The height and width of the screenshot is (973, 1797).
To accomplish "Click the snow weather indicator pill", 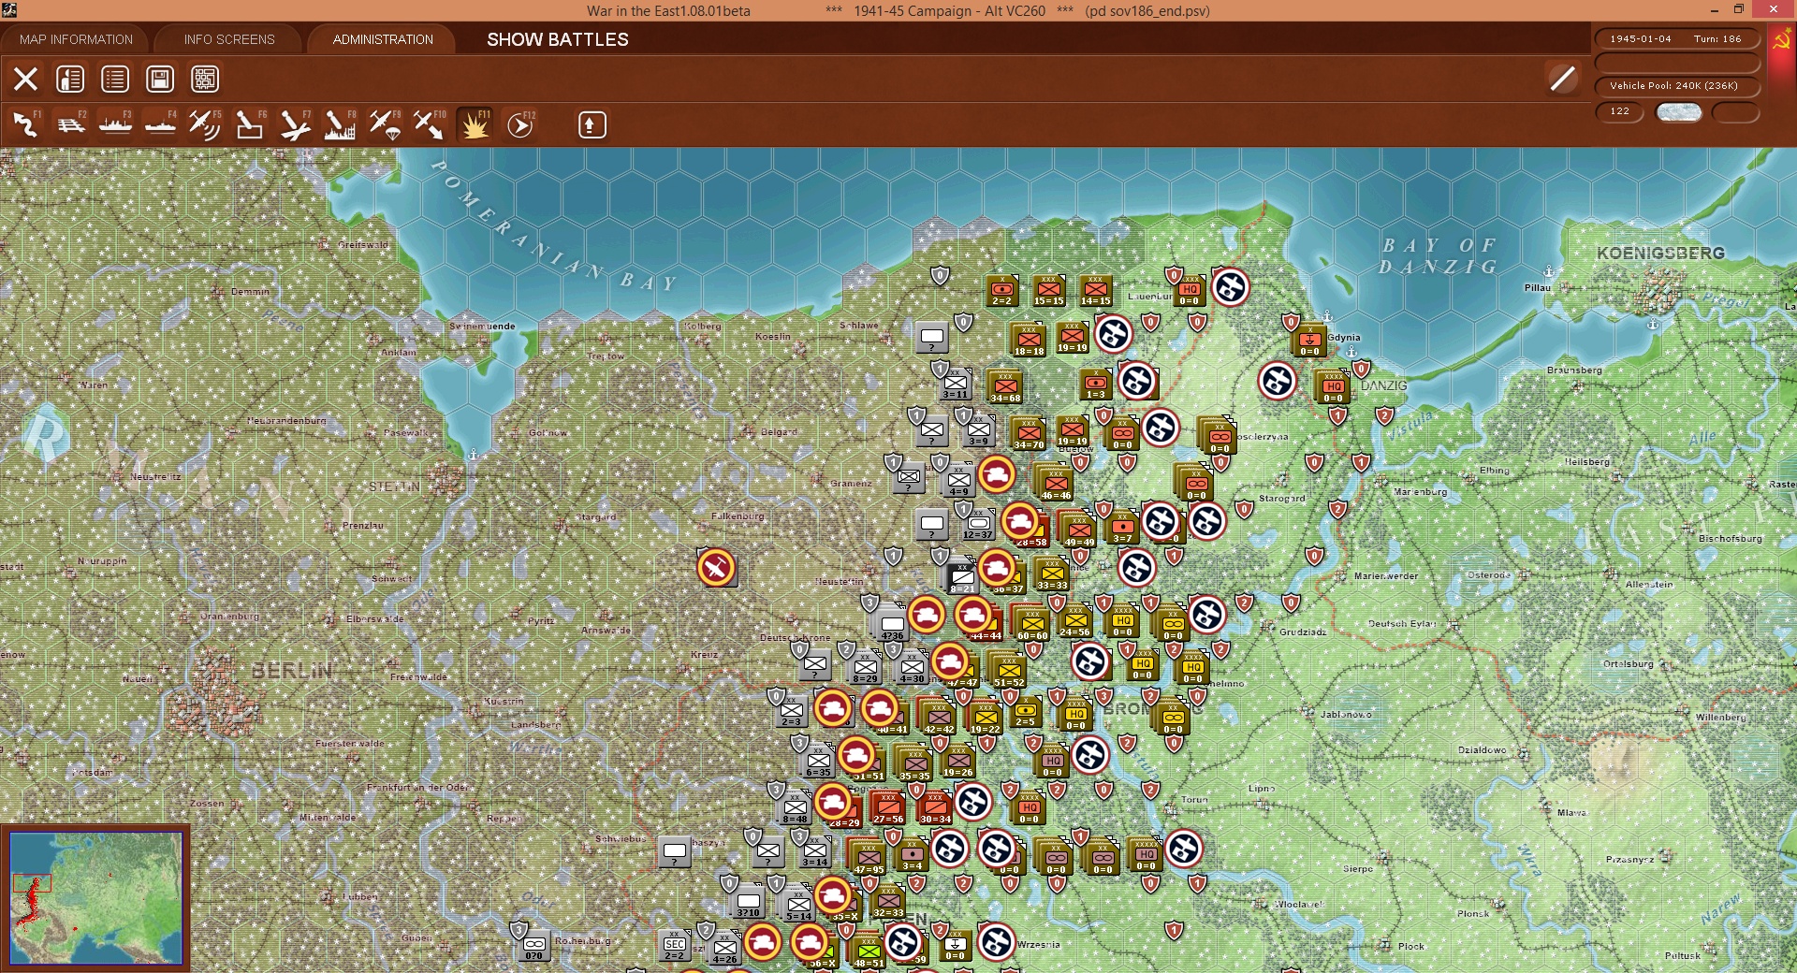I will (x=1679, y=112).
